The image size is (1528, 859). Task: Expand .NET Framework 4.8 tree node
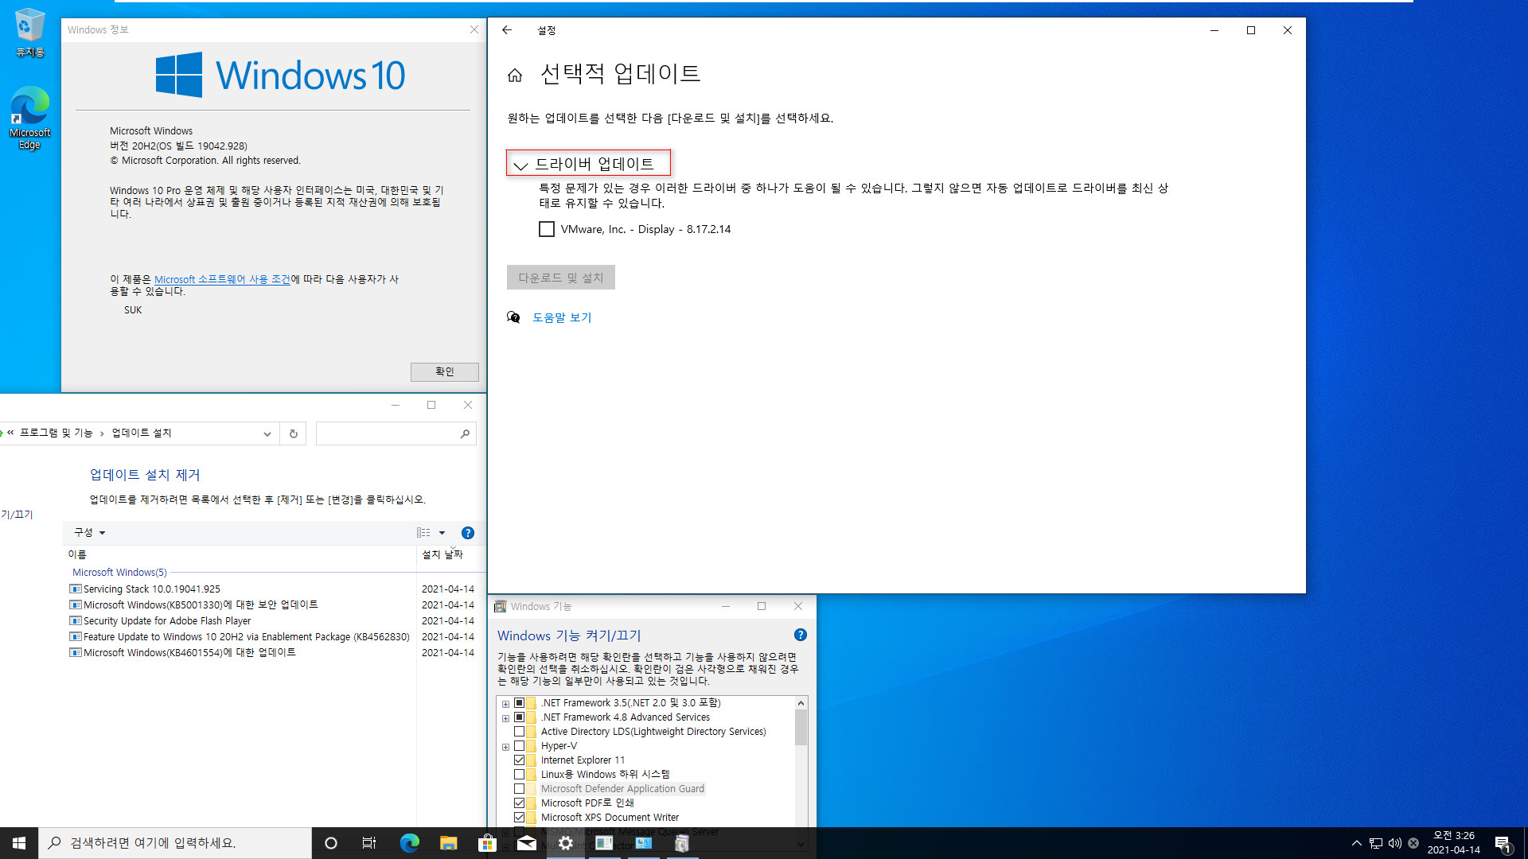pos(505,718)
